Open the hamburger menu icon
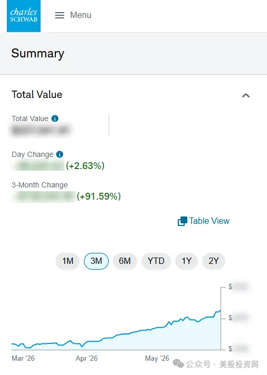267x375 pixels. (60, 15)
